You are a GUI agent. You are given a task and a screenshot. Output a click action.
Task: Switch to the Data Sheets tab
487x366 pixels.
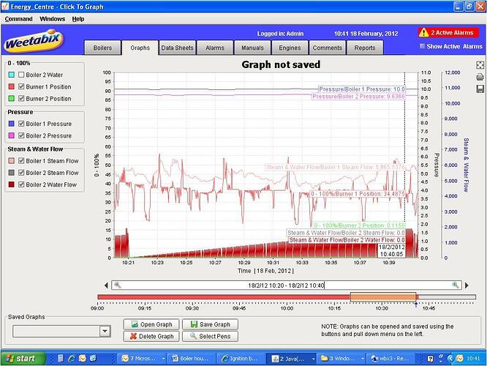(178, 48)
